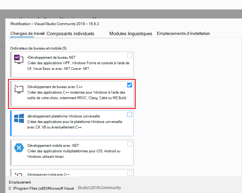The image size is (242, 193).
Task: Click the Développement mobile avec C++ title
Action: (x=48, y=175)
